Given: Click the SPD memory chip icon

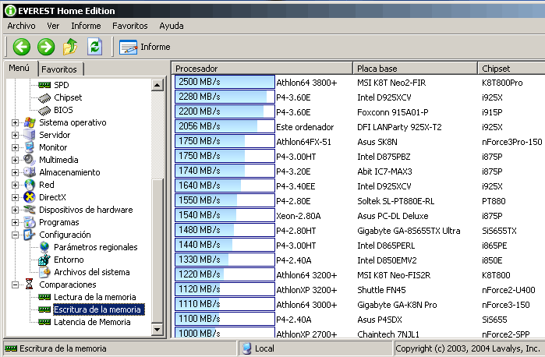Looking at the screenshot, I should (44, 85).
